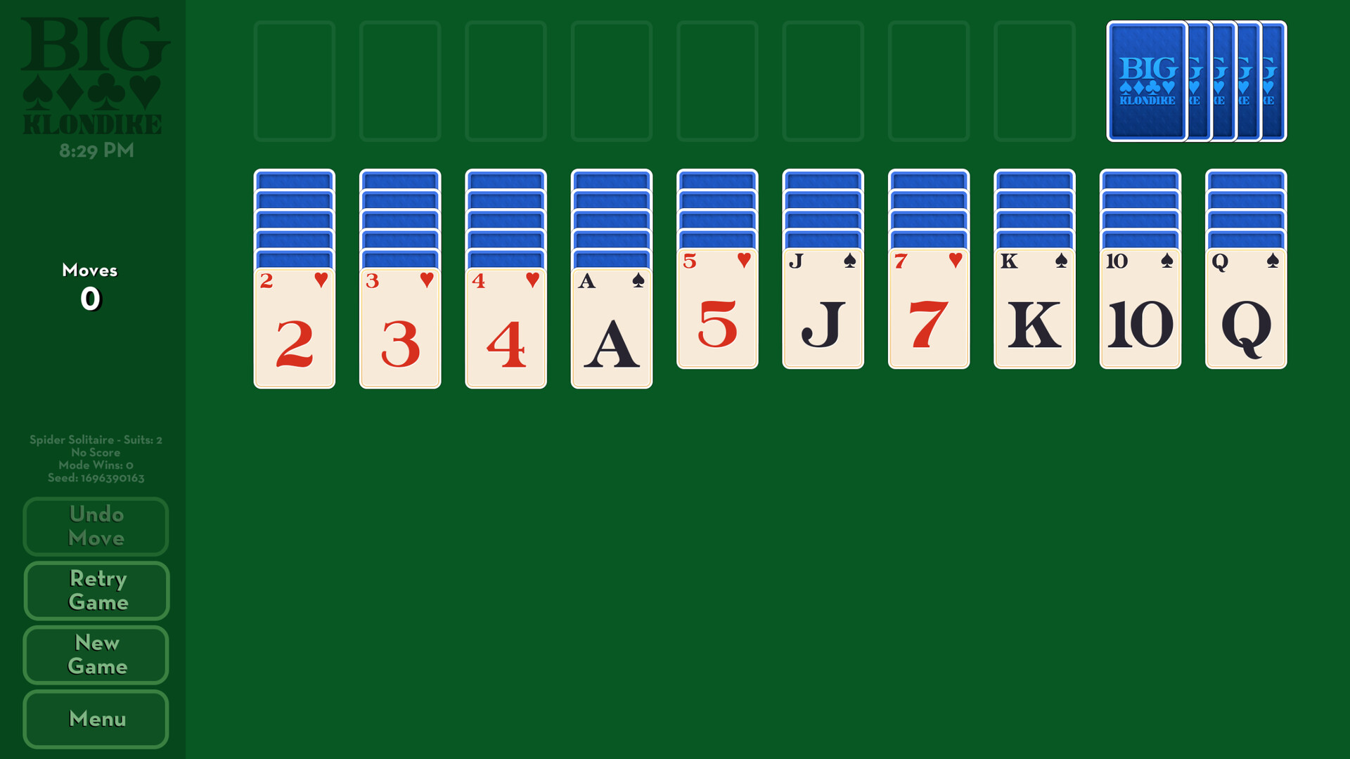1350x759 pixels.
Task: Click the Undo Move button
Action: [96, 526]
